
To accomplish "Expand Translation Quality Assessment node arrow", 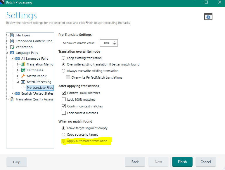I will coord(7,99).
